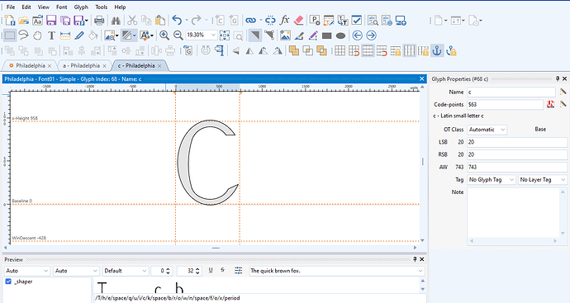This screenshot has height=303, width=570.
Task: Create a new font file
Action: pos(10,21)
